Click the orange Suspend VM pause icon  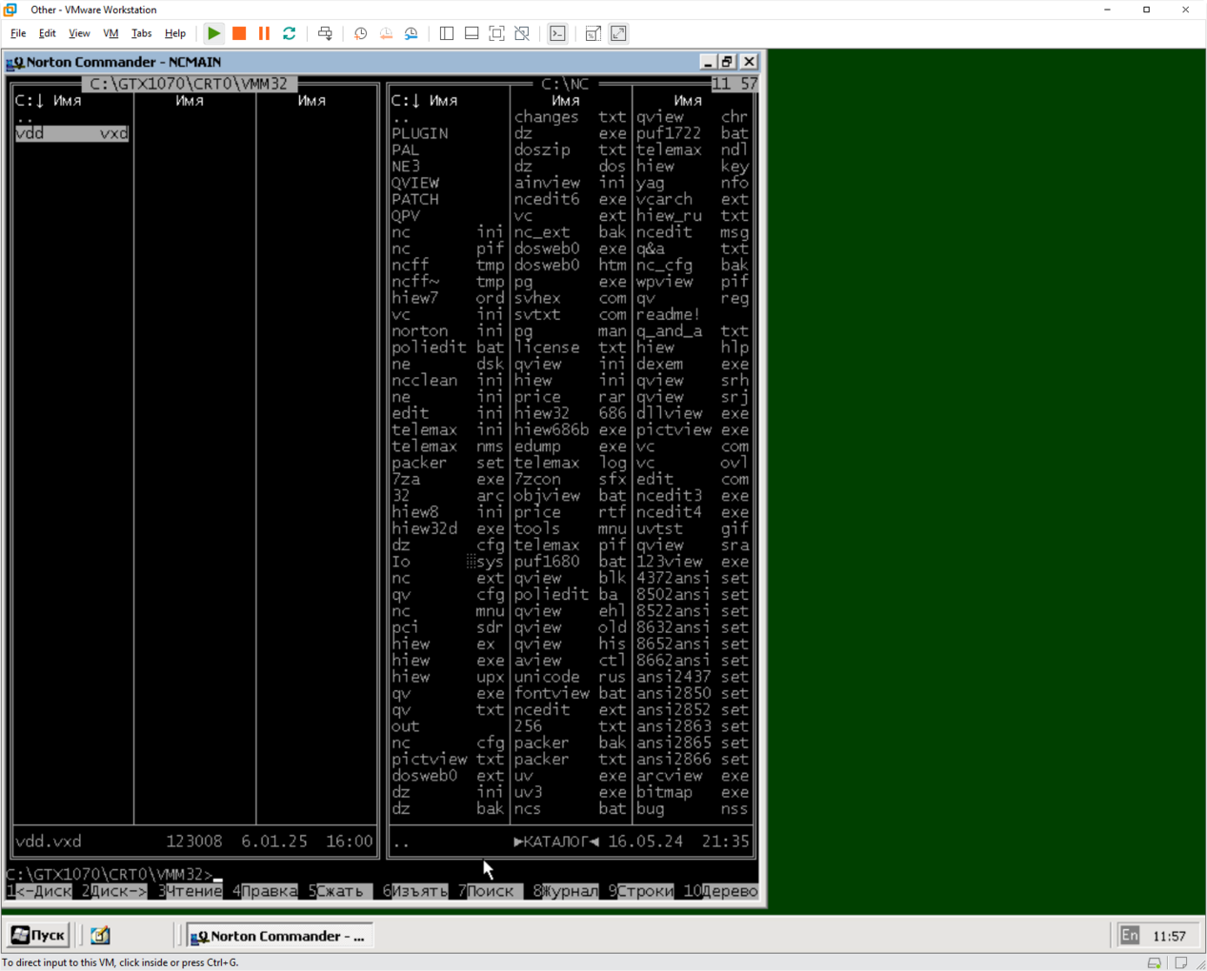click(264, 33)
